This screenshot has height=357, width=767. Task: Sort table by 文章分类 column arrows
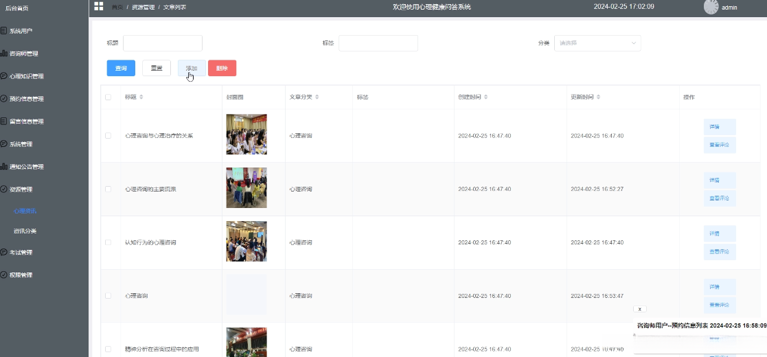pos(317,97)
